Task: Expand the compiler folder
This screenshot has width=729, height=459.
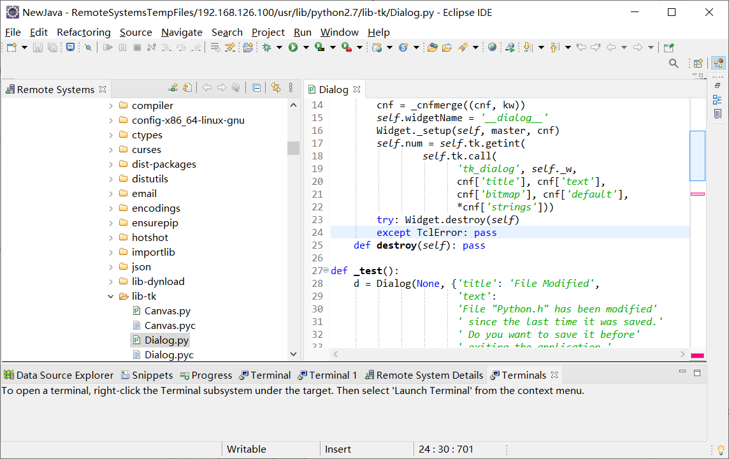Action: pos(111,106)
